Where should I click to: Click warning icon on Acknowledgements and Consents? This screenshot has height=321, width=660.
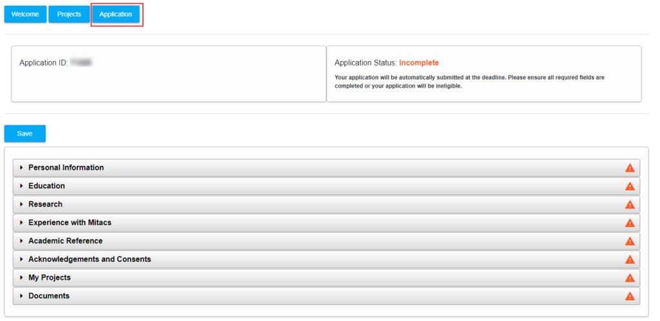629,259
